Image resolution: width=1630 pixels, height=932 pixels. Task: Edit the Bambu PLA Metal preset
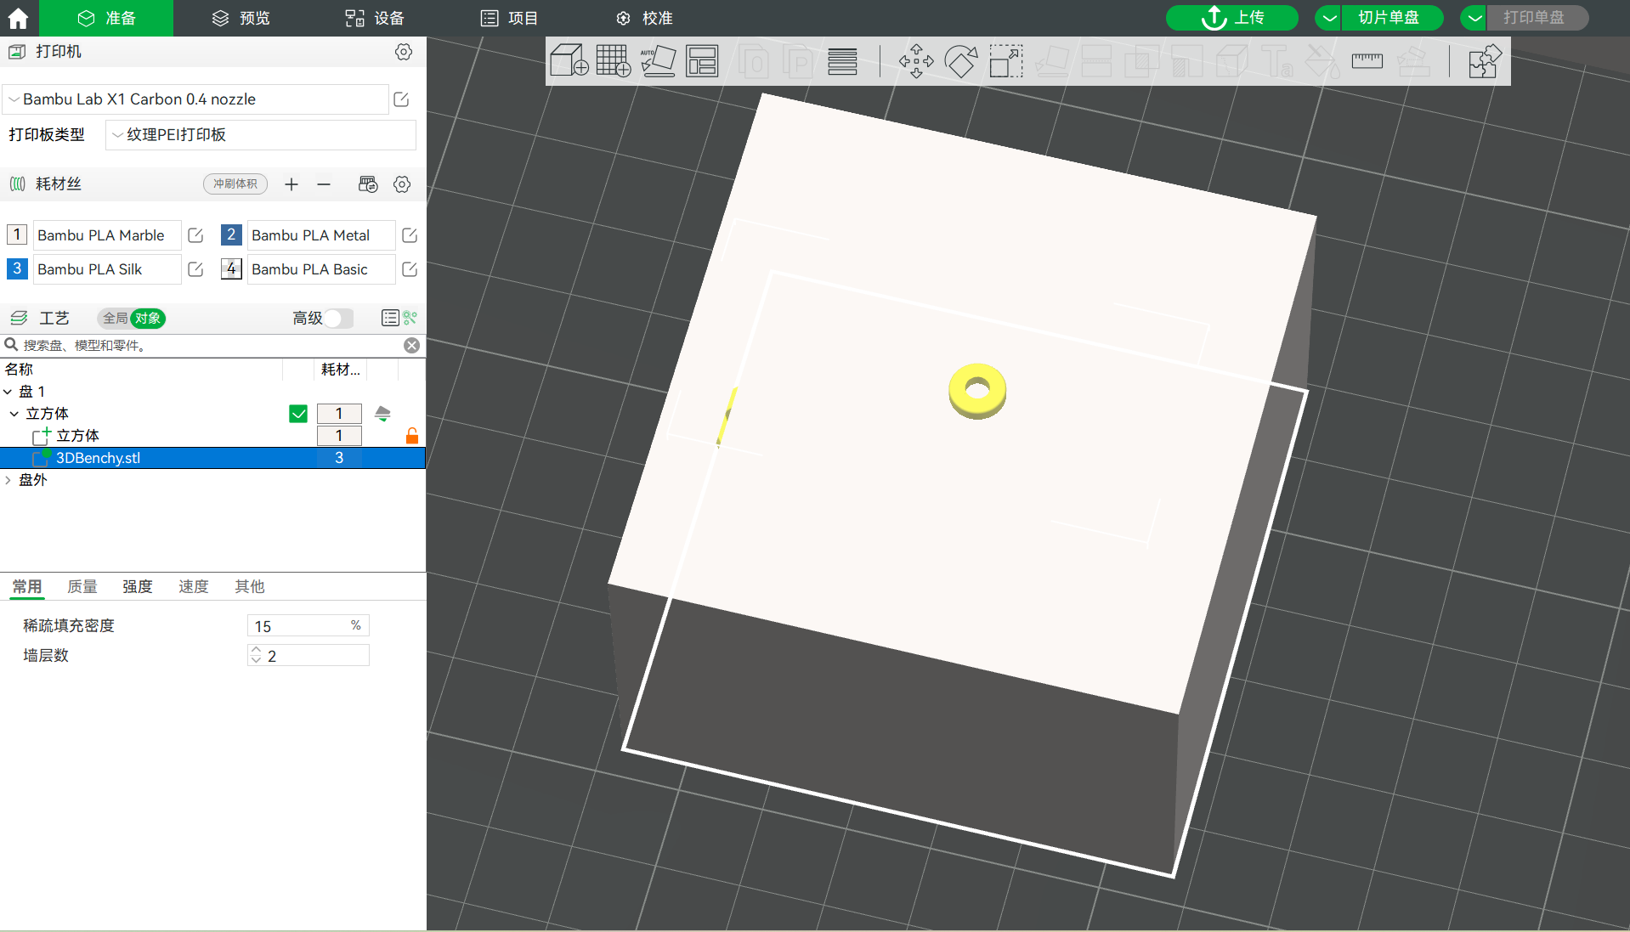tap(409, 235)
